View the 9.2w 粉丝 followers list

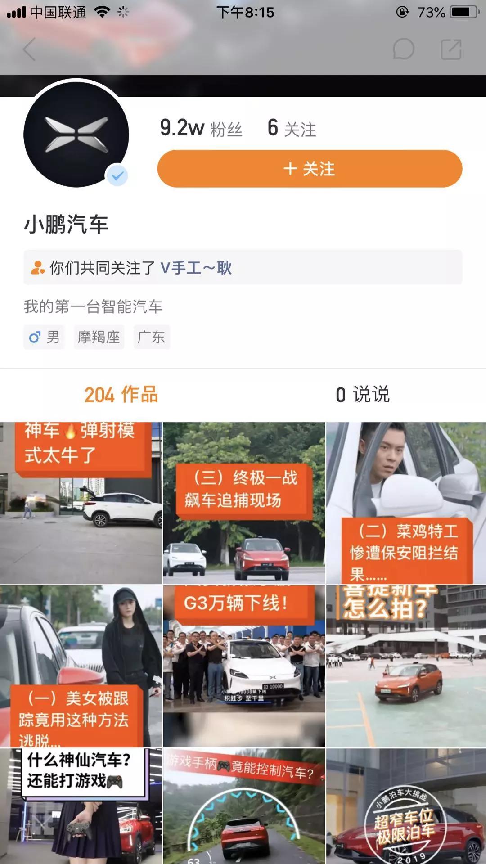point(201,128)
